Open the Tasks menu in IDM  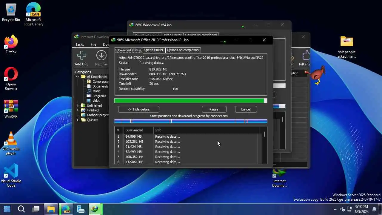point(79,44)
